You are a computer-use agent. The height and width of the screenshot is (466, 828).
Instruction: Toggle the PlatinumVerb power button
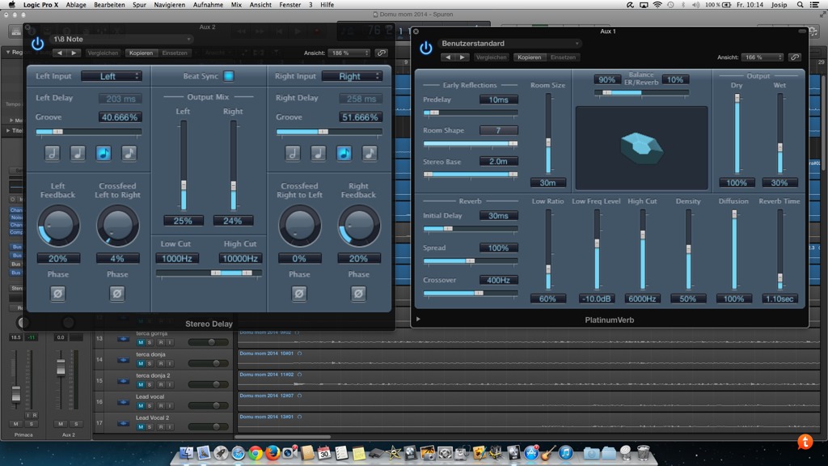pyautogui.click(x=425, y=48)
